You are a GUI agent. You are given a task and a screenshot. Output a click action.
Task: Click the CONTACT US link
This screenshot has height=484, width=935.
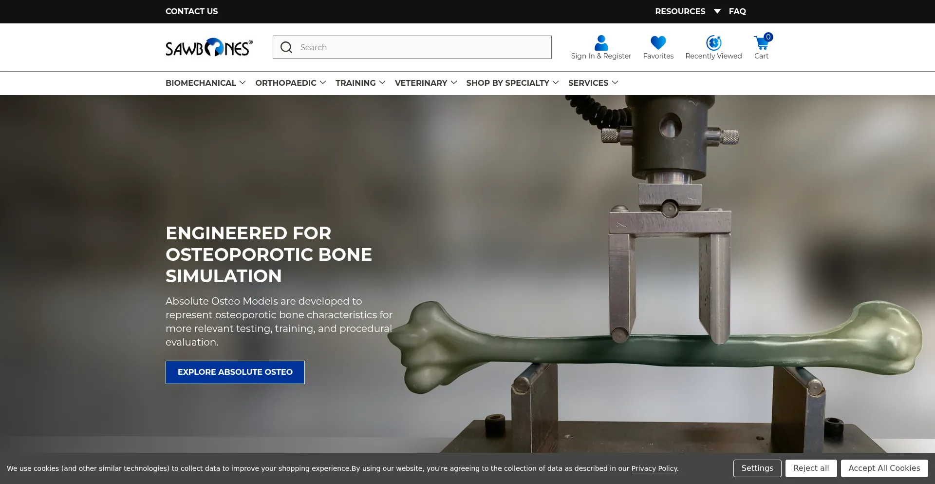pyautogui.click(x=191, y=11)
